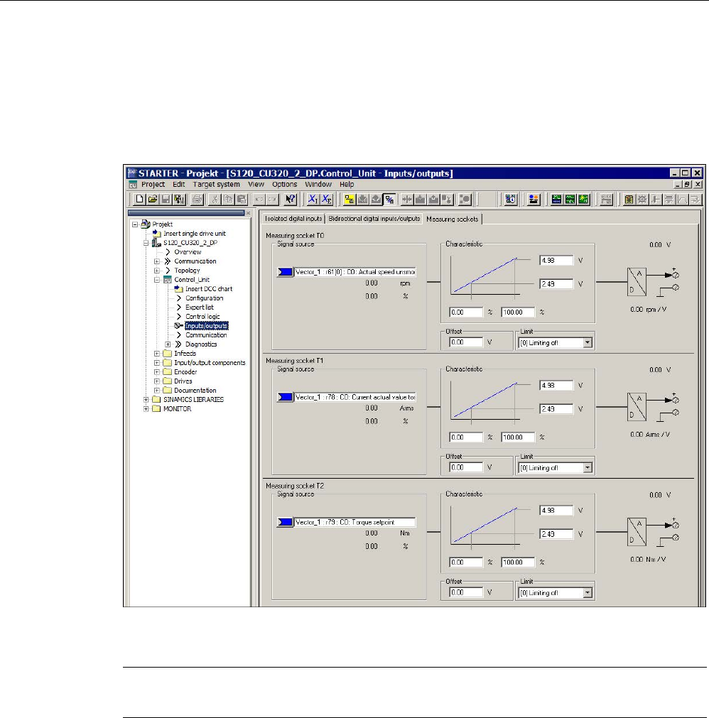
Task: Click T2 Offset voltage input field
Action: click(466, 592)
